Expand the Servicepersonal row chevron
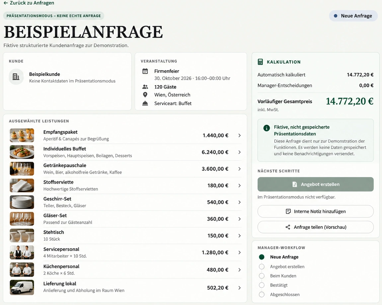 (x=240, y=252)
